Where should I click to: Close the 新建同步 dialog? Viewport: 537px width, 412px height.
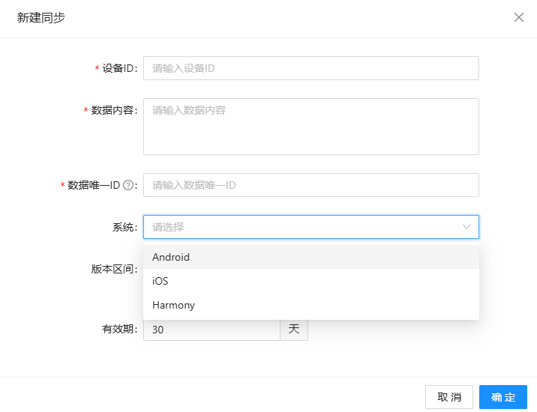click(518, 17)
